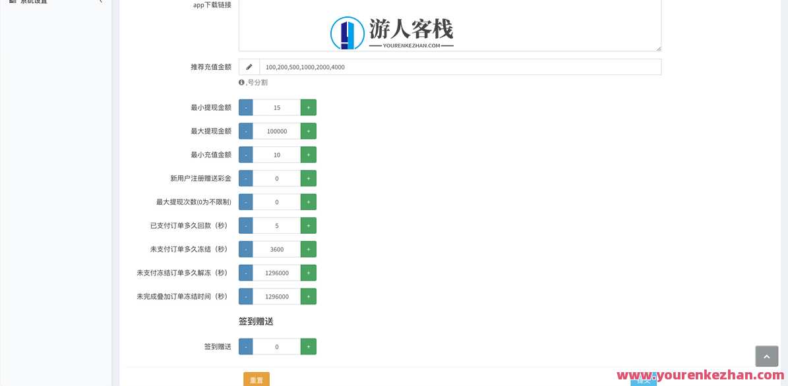Click the info icon next to ,号分割 hint
Screen dimensions: 788x386
241,82
